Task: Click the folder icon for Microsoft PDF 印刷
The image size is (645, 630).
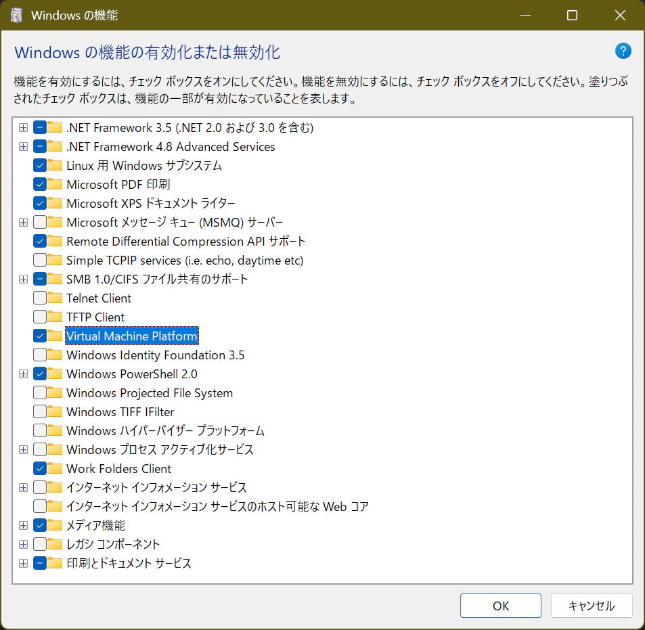Action: (x=55, y=184)
